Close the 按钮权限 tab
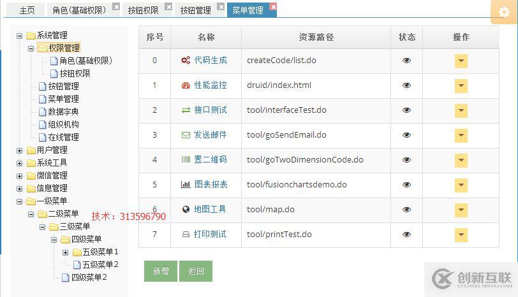518x297 pixels. point(168,6)
